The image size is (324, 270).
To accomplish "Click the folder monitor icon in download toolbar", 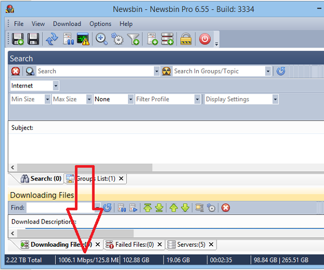I will click(x=199, y=207).
